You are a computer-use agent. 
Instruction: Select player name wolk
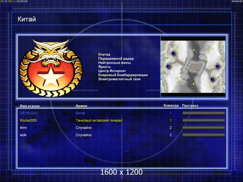(23, 135)
